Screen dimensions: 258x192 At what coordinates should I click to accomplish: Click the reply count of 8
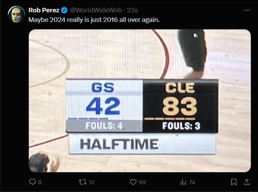(40, 182)
